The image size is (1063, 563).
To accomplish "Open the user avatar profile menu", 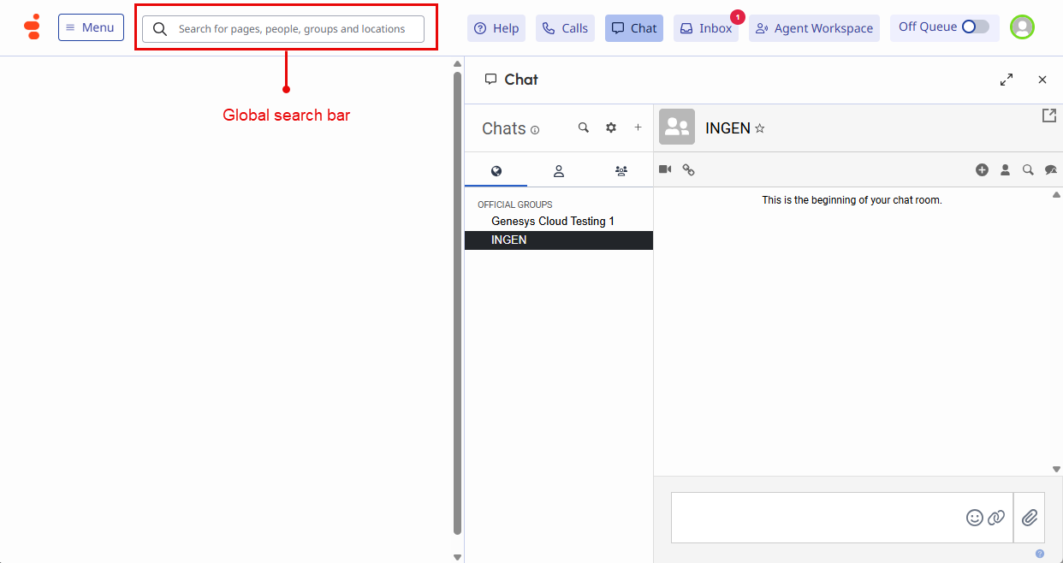I will coord(1022,27).
